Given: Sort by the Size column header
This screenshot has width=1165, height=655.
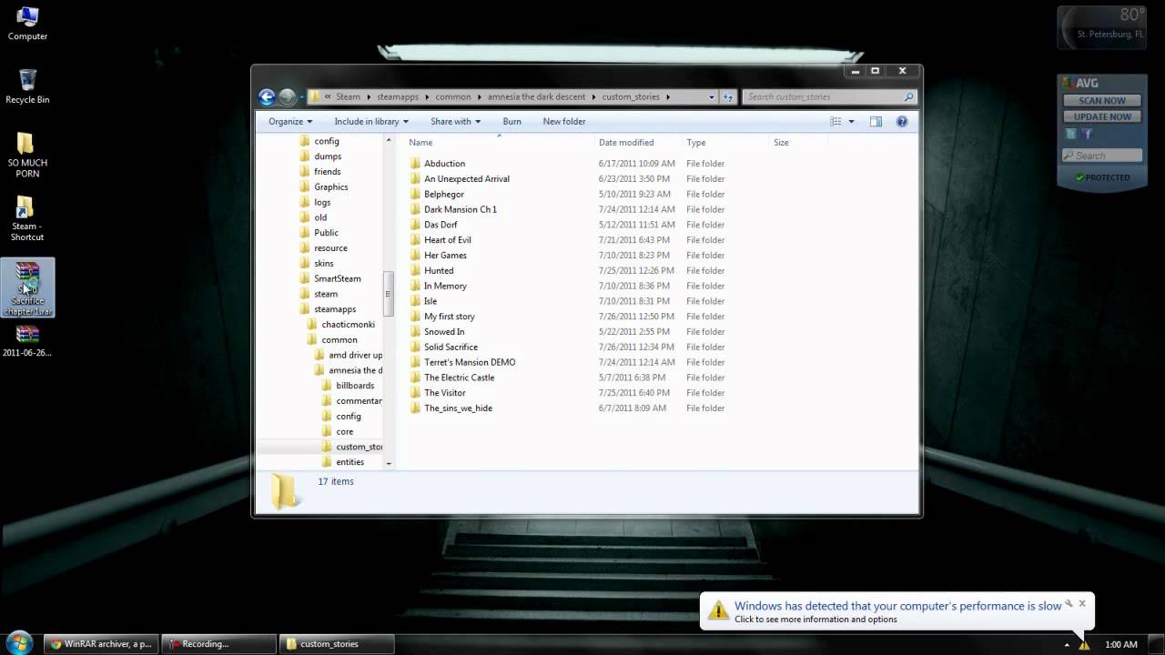Looking at the screenshot, I should 797,142.
